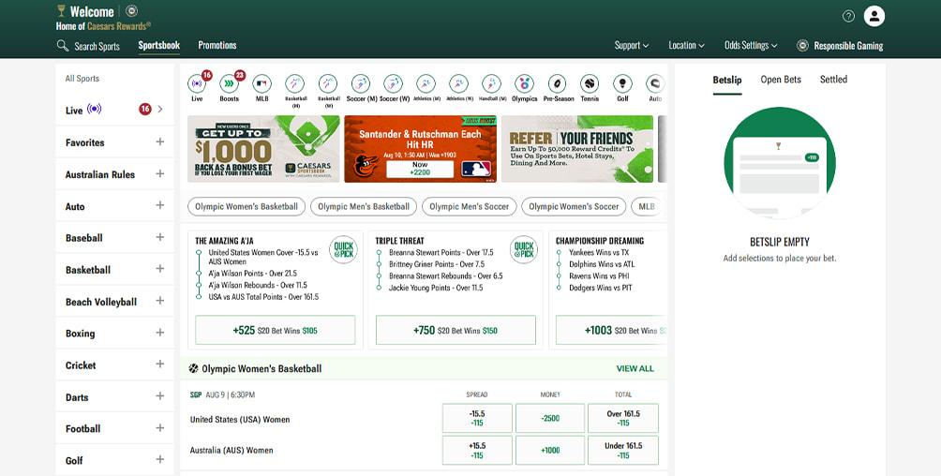The width and height of the screenshot is (941, 476).
Task: Select the Golf icon in carousel
Action: (622, 84)
